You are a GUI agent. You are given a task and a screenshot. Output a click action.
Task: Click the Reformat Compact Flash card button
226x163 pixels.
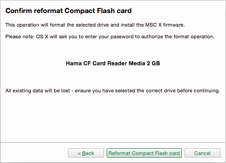pos(144,153)
